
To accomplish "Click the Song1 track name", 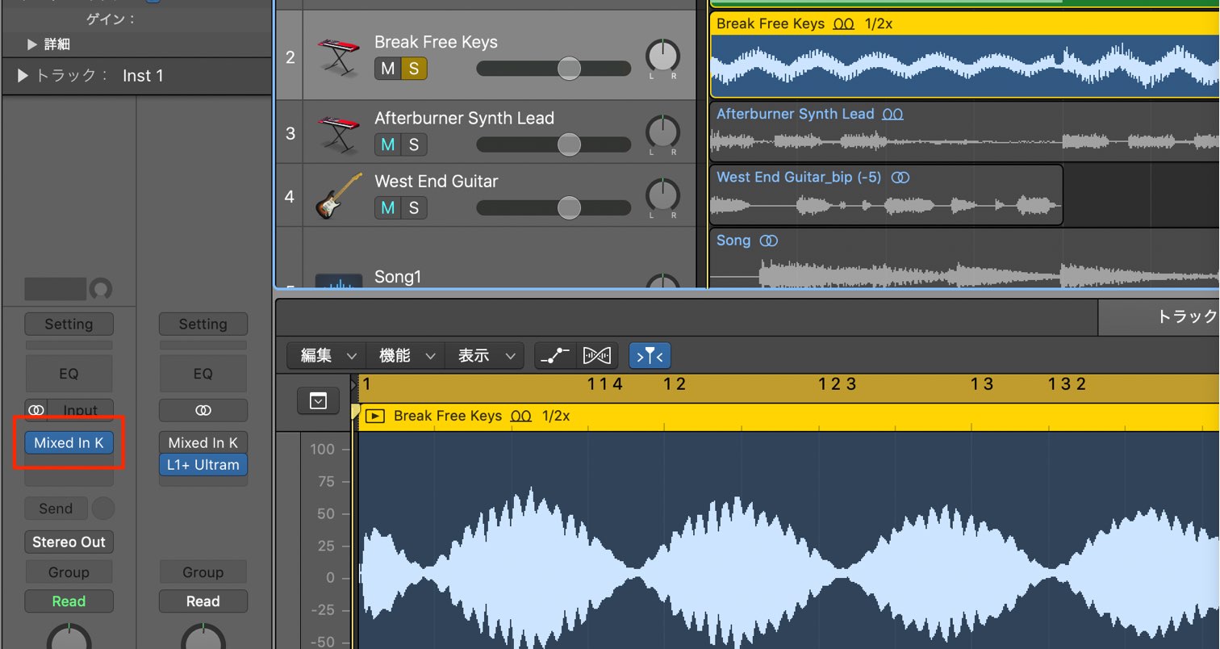I will (x=398, y=277).
